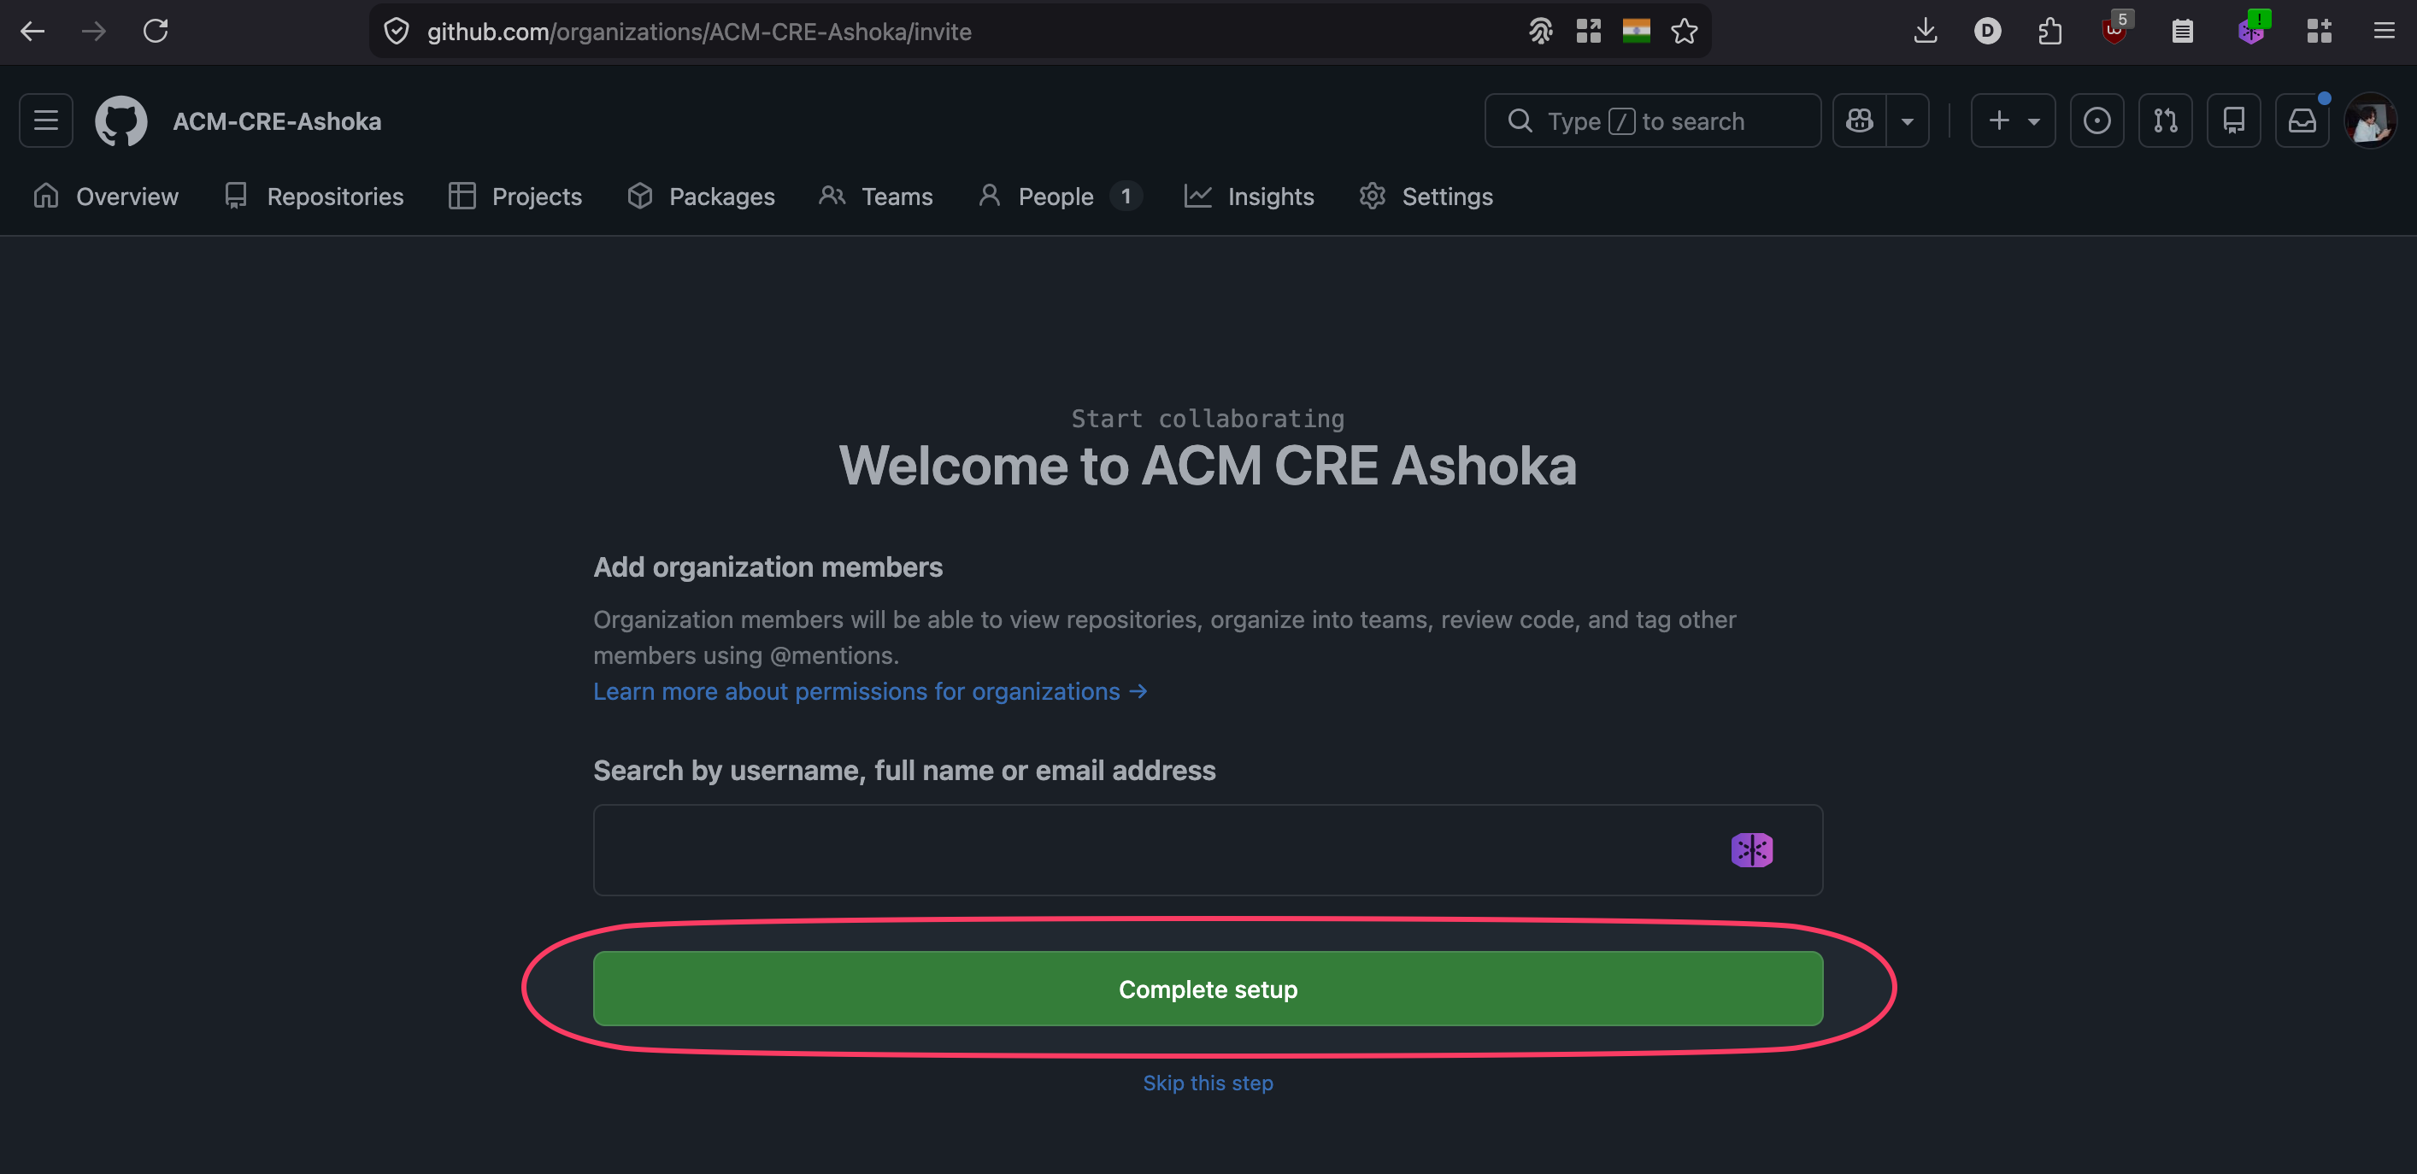Open the Teams tab
This screenshot has height=1174, width=2417.
click(876, 196)
